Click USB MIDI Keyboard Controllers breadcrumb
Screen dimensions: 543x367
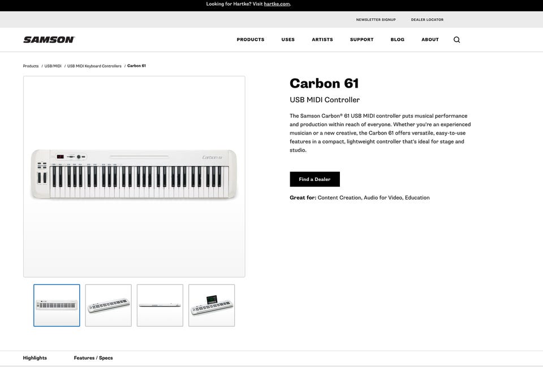point(94,66)
